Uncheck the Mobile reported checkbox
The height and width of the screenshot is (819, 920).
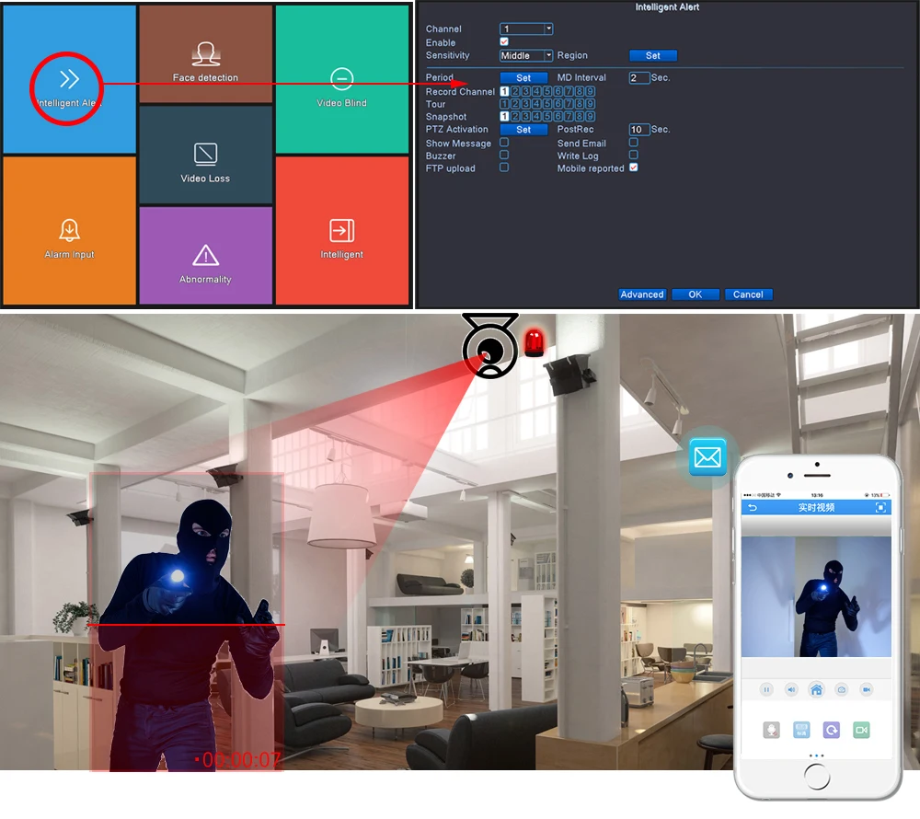coord(634,167)
